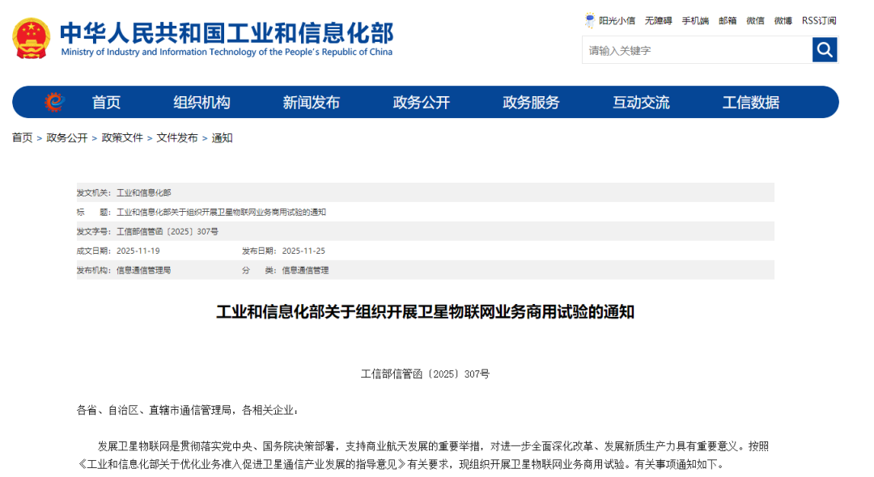Go to 新闻发布 section
874x477 pixels.
pyautogui.click(x=311, y=103)
